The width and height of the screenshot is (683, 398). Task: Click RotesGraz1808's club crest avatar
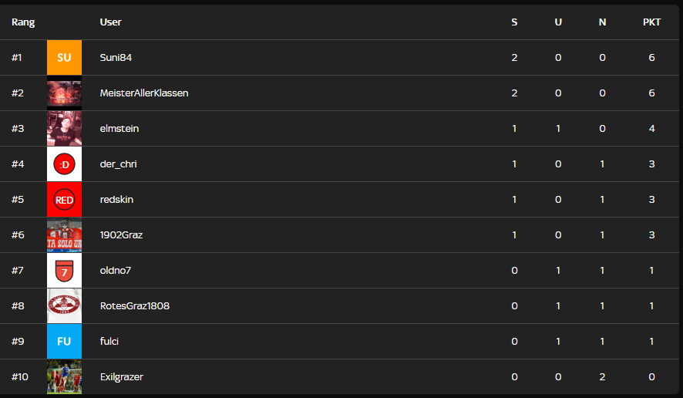(x=64, y=306)
